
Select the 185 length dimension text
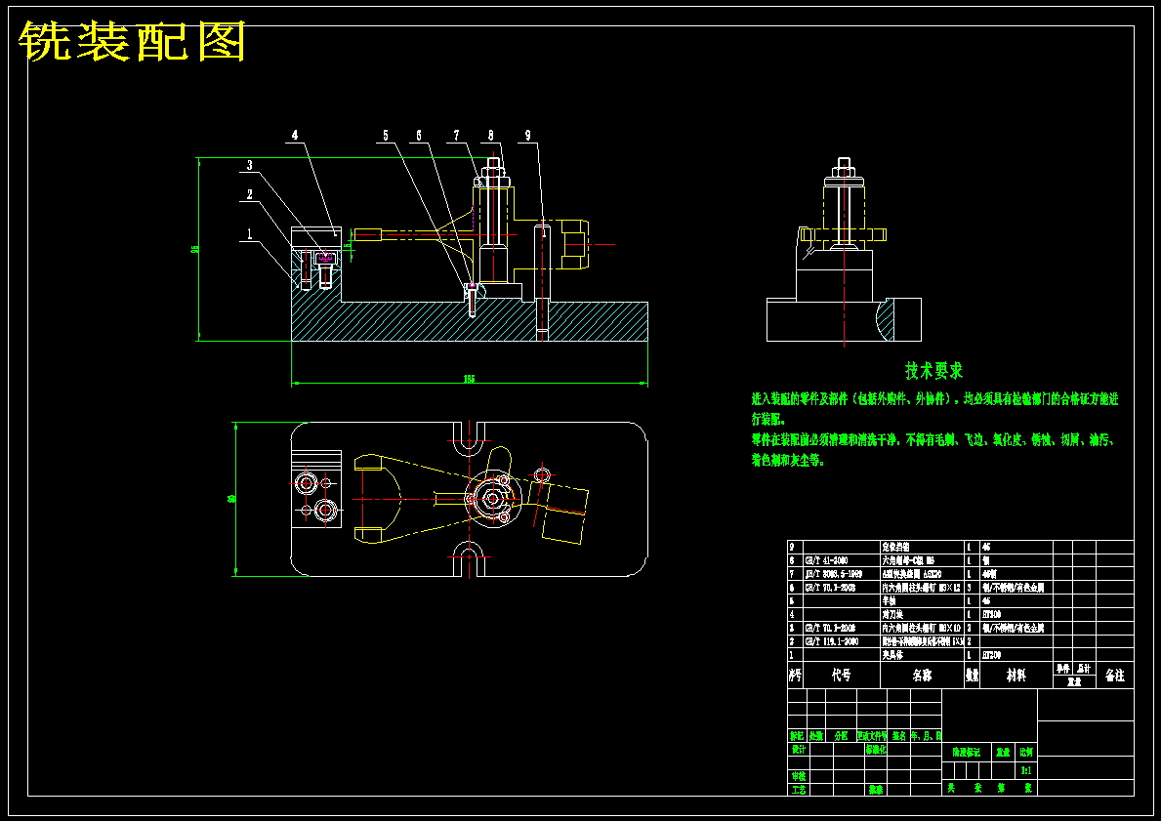(x=470, y=379)
